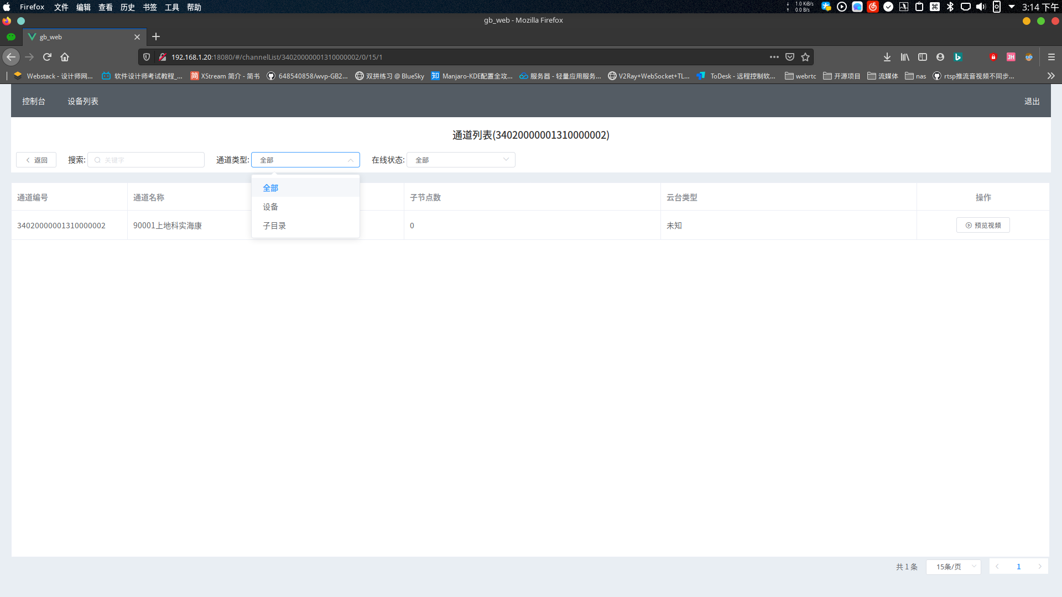Select 设备 in channel type list

tap(270, 207)
